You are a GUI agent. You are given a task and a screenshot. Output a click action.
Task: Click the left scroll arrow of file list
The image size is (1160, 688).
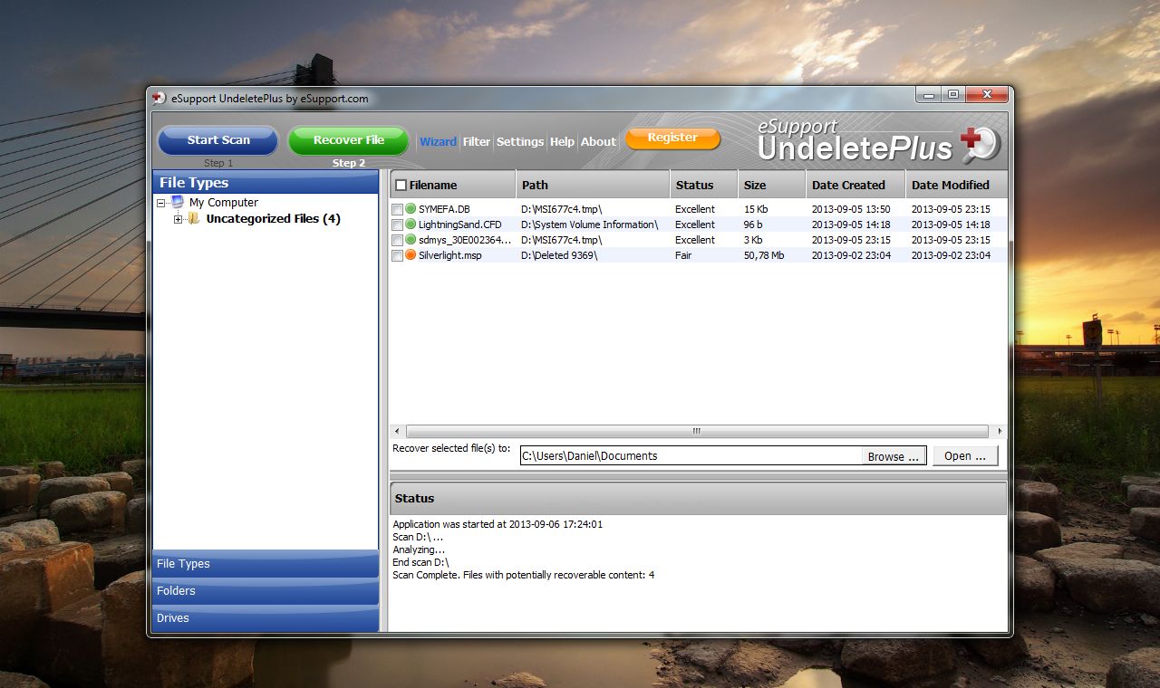coord(396,432)
